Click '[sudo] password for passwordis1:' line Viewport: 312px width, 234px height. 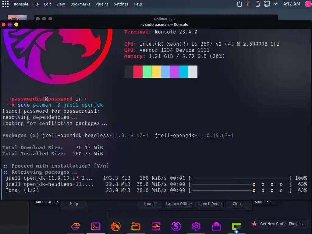pos(51,111)
